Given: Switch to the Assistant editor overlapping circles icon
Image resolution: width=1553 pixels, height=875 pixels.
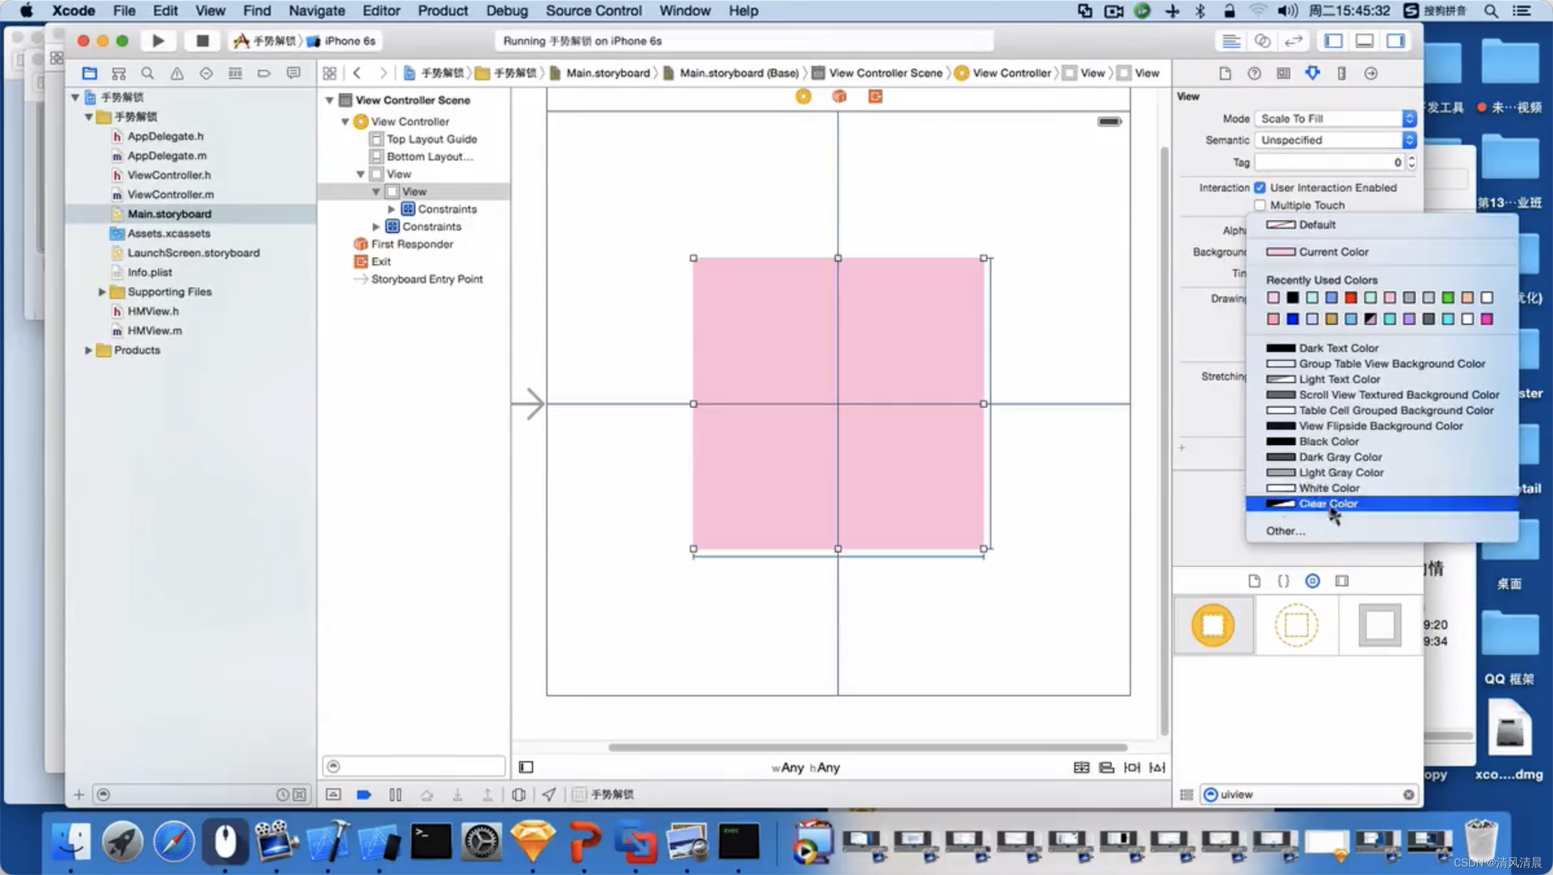Looking at the screenshot, I should click(1262, 41).
